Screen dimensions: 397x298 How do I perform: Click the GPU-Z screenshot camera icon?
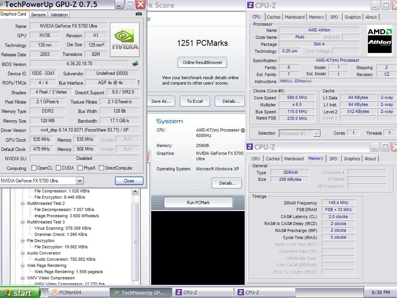(138, 14)
